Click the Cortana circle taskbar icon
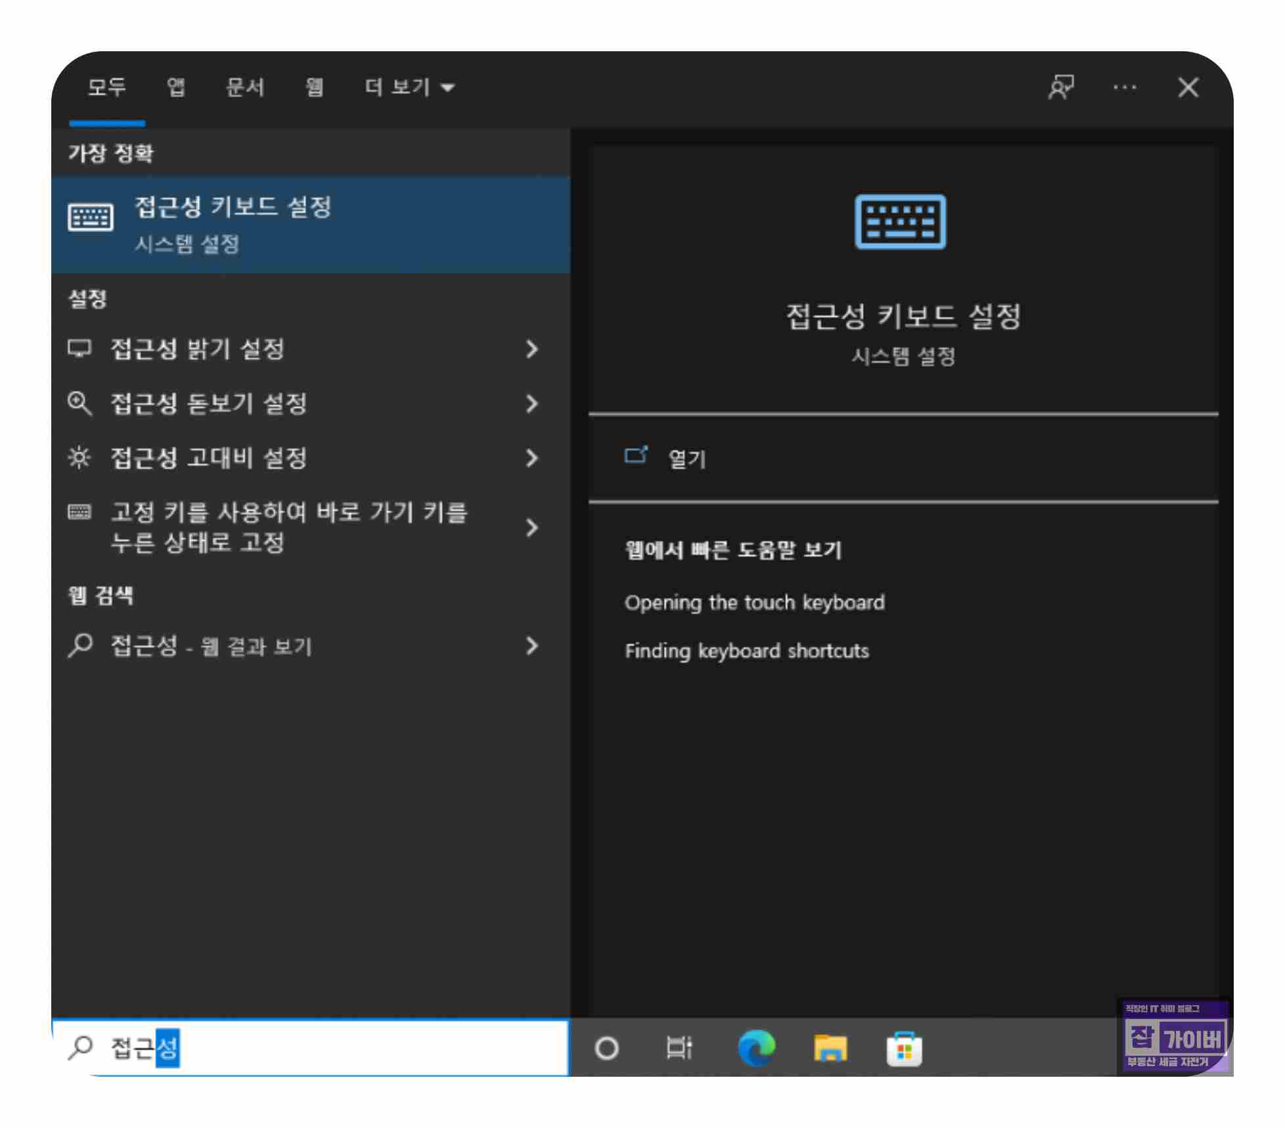The image size is (1285, 1128). pyautogui.click(x=606, y=1048)
